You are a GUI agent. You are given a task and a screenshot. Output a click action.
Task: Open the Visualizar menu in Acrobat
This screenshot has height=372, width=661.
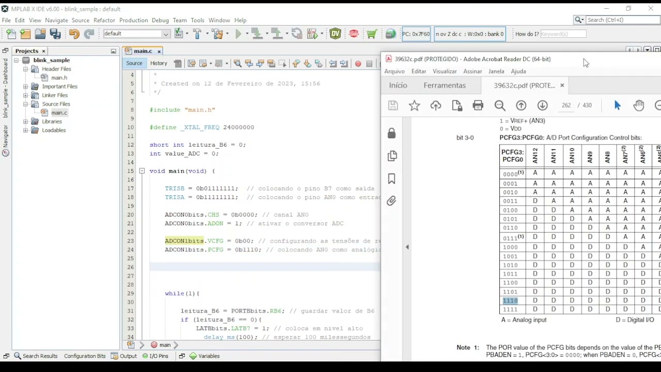445,71
